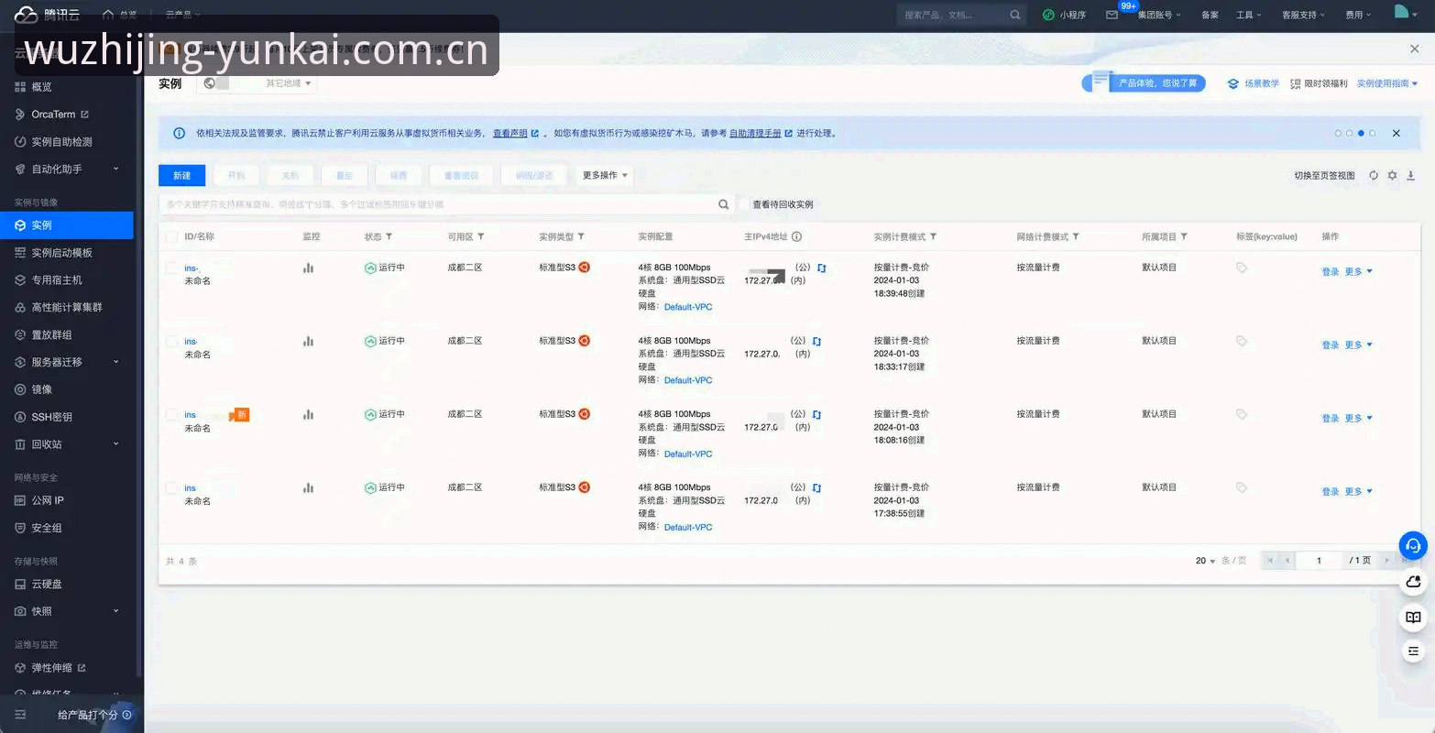Enable 查看待回收实例 checkbox
1435x733 pixels.
coord(745,204)
